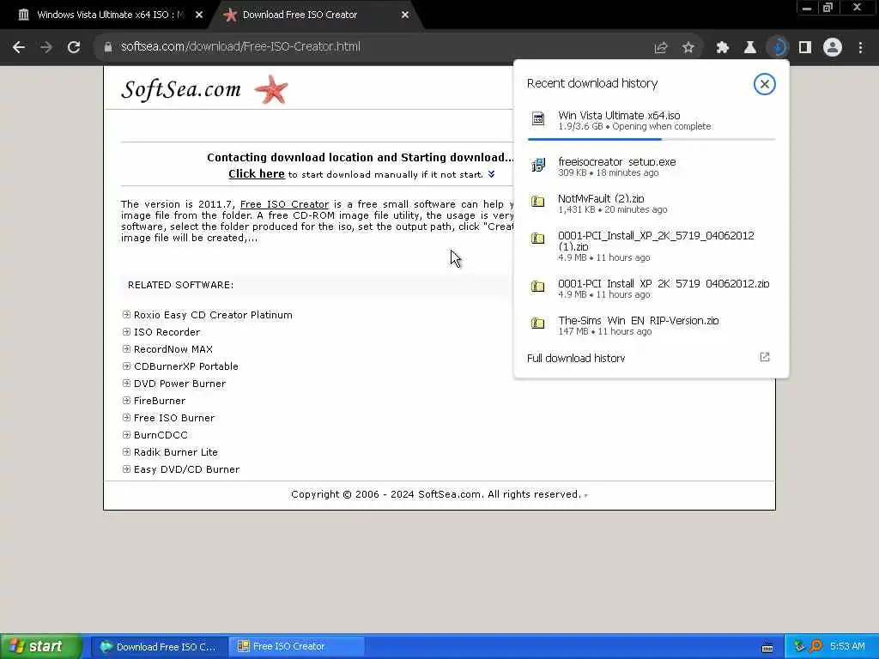Screen dimensions: 879x659
Task: Click the SoftSea.com logo
Action: pyautogui.click(x=181, y=89)
